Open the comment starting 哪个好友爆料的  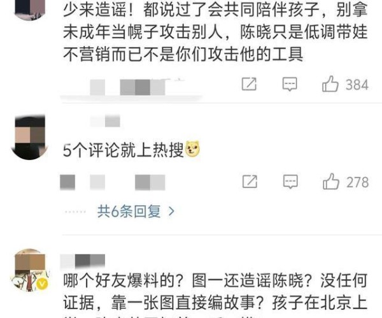pos(215,295)
